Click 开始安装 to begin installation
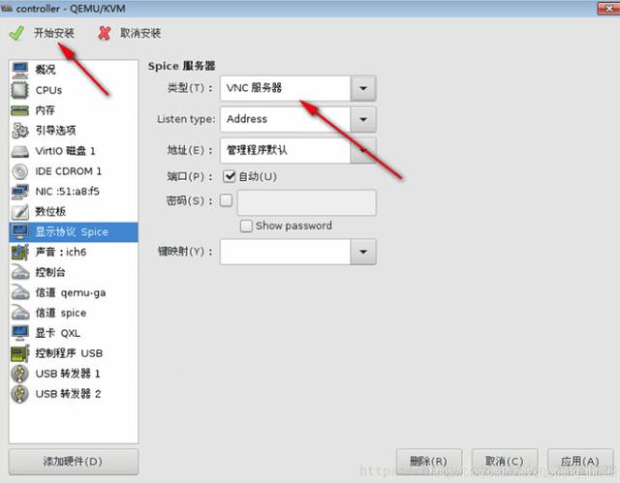The width and height of the screenshot is (620, 483). point(54,33)
